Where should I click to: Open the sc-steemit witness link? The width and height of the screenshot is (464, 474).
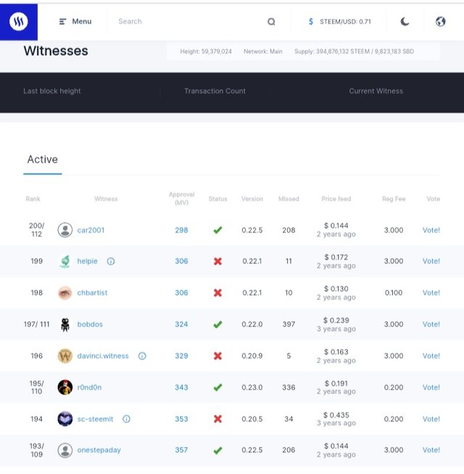[95, 420]
